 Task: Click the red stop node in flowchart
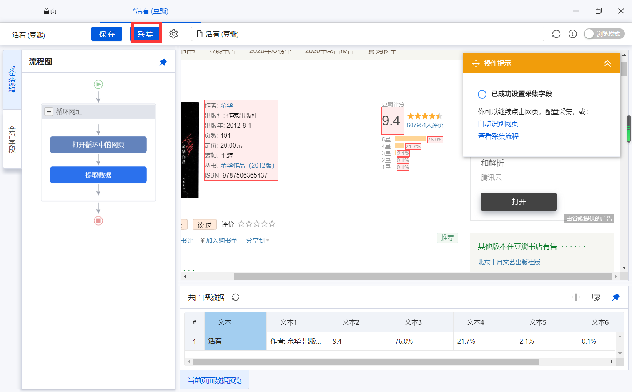98,221
